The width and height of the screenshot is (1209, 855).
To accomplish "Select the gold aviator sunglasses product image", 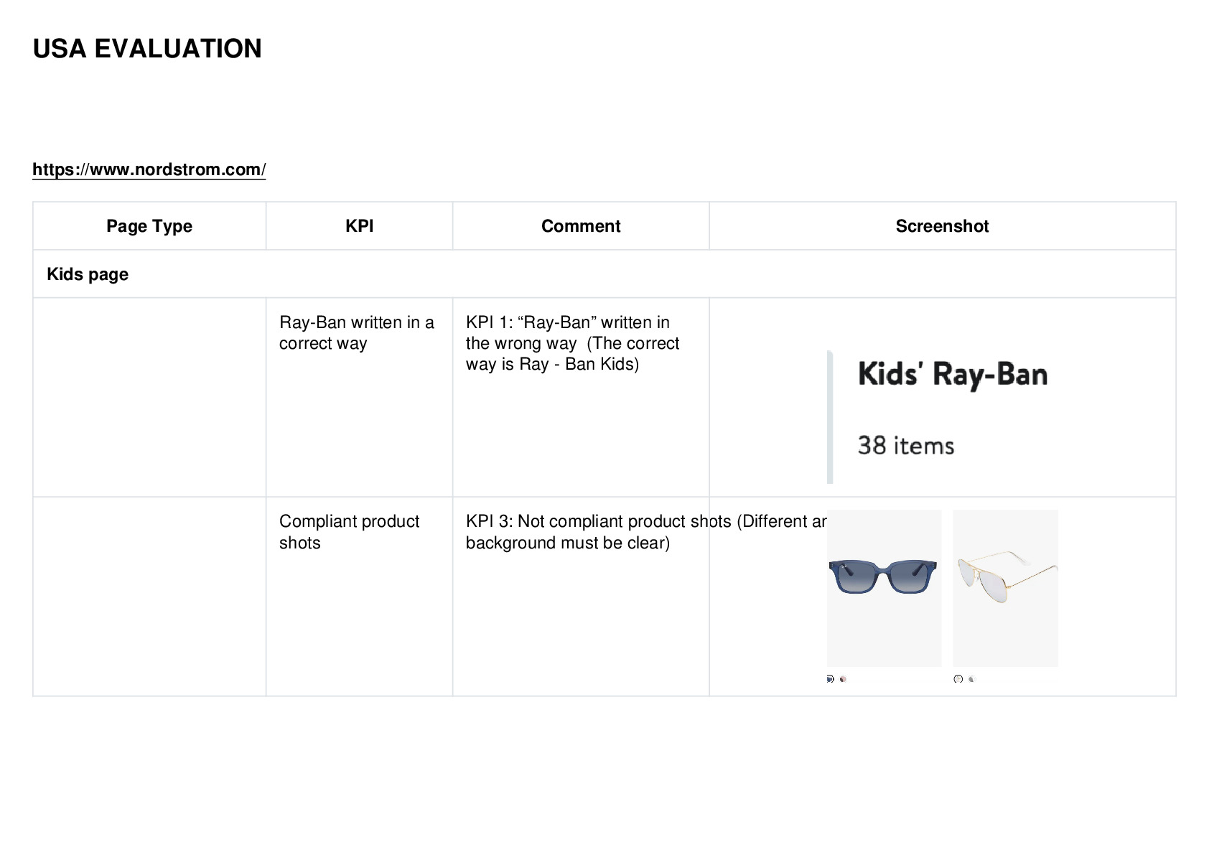I will 1005,588.
